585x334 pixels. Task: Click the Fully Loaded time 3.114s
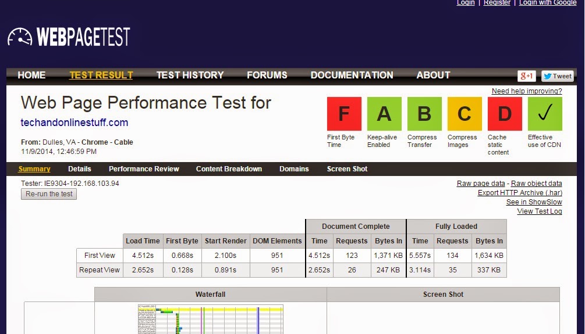420,270
